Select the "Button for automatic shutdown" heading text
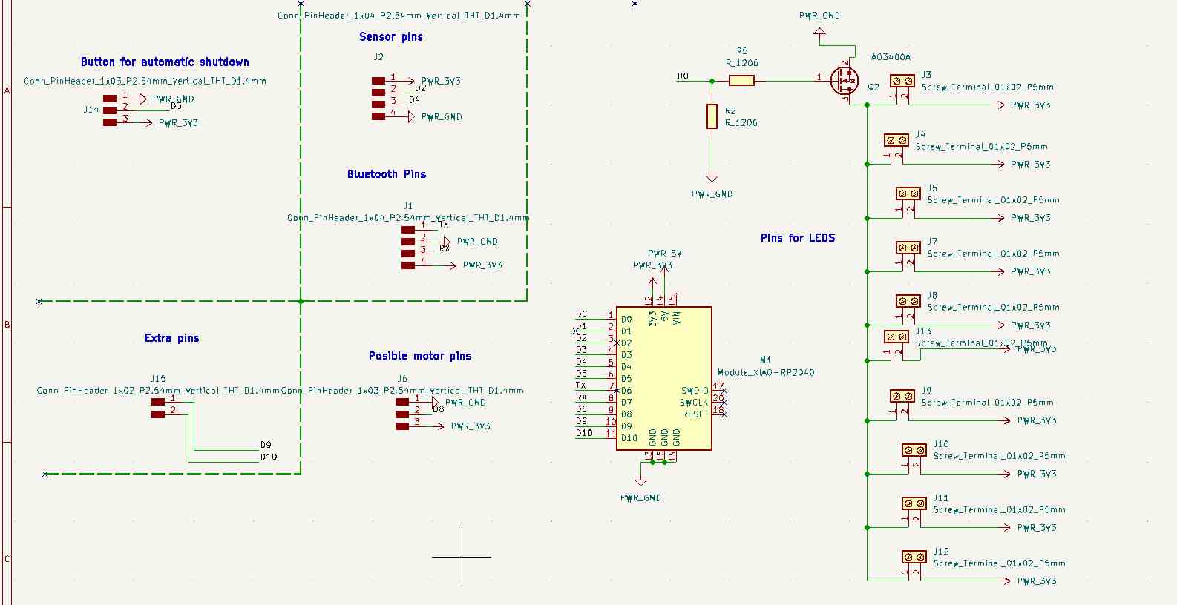The height and width of the screenshot is (605, 1177). [x=165, y=62]
